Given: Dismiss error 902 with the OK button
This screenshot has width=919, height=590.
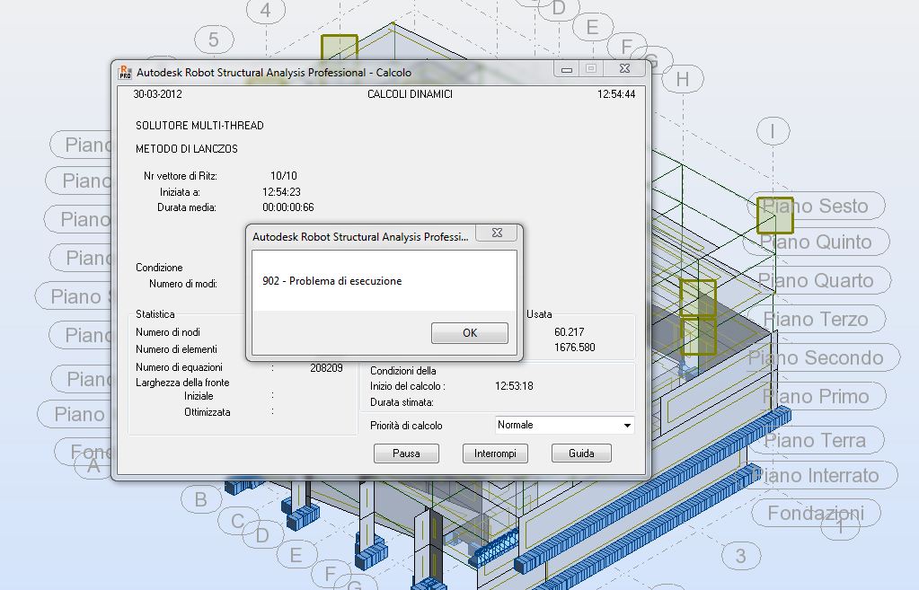Looking at the screenshot, I should pos(469,332).
